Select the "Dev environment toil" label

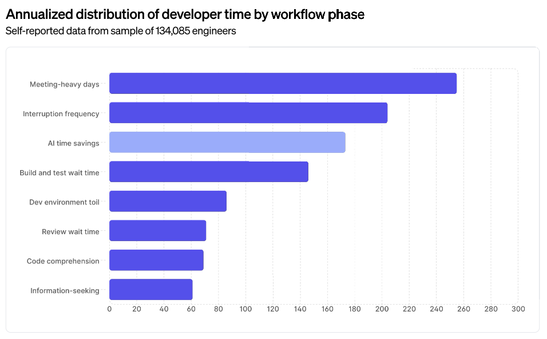pos(64,202)
